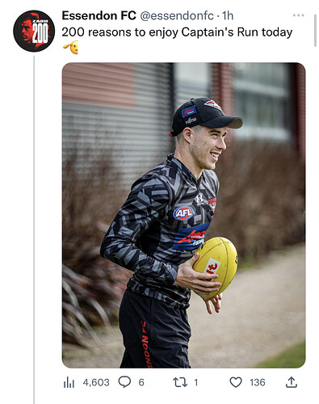Click the yellow football in the photo
Viewport: 319px width, 404px height.
[216, 267]
